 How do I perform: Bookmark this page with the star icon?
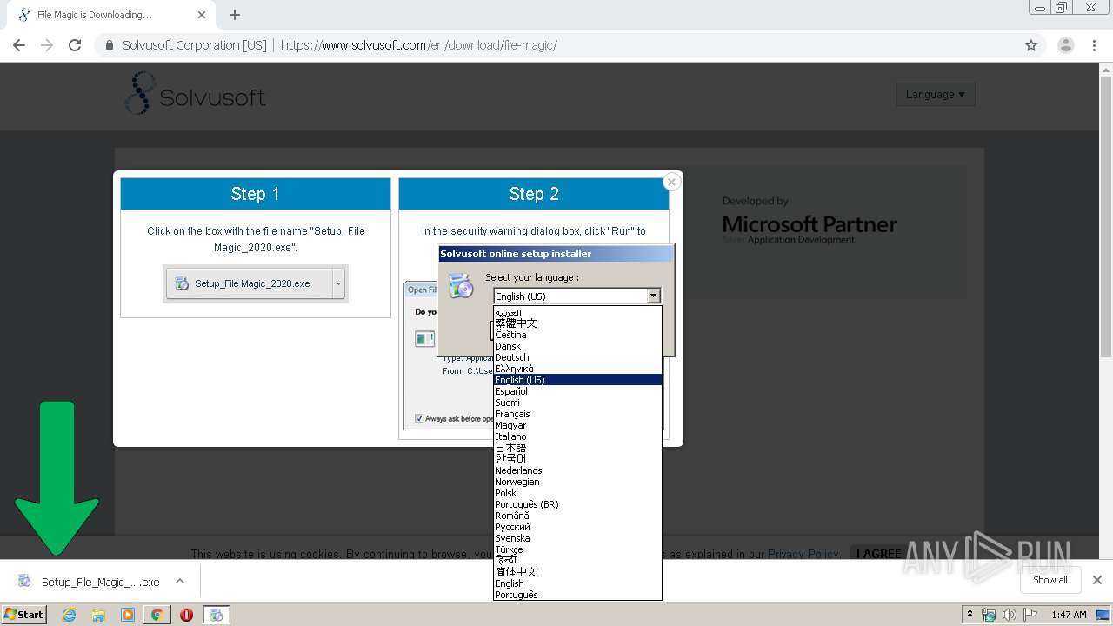coord(1031,45)
